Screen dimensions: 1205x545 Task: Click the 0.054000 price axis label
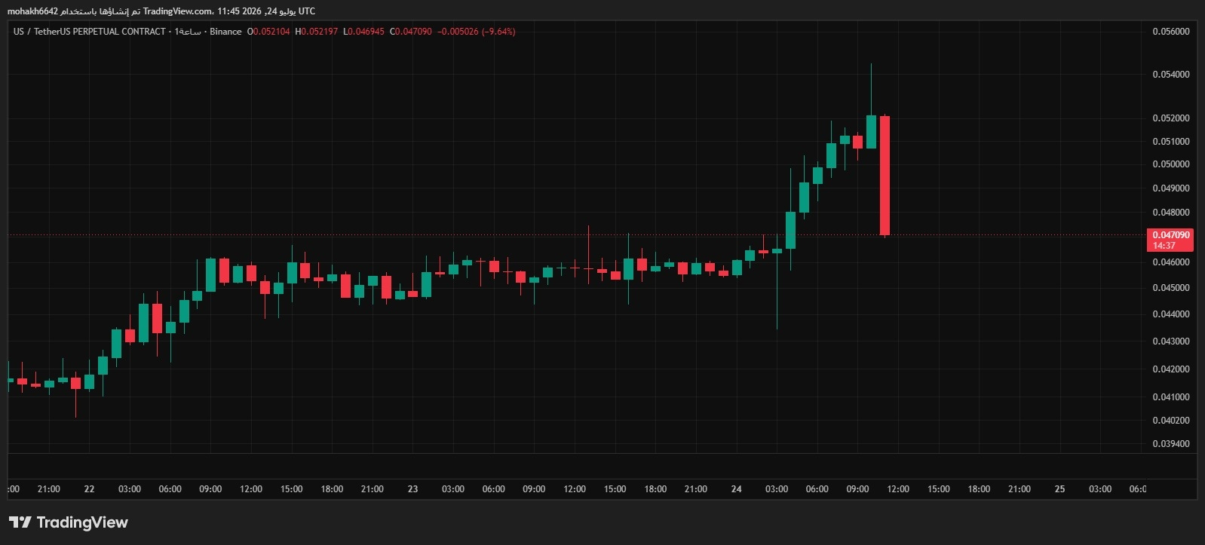[x=1171, y=75]
